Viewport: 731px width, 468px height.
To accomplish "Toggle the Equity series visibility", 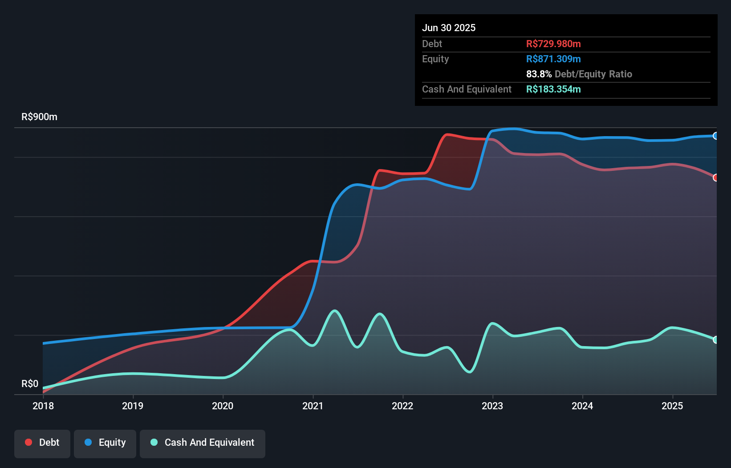I will click(x=105, y=443).
